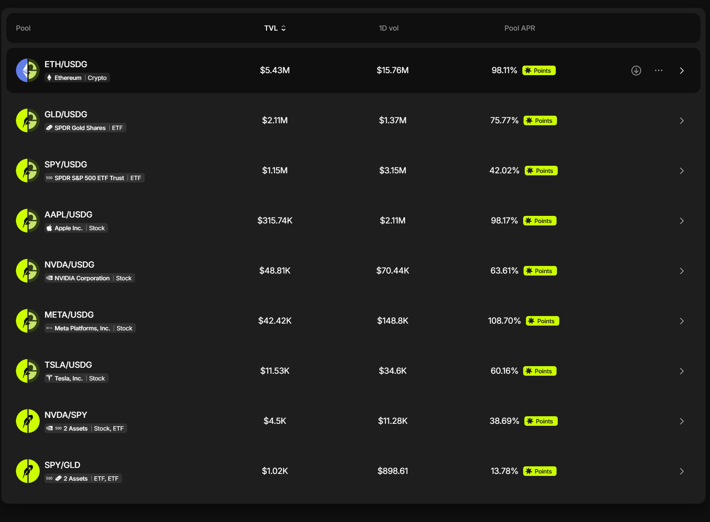Click the TSLA/USDG pool token icon
The height and width of the screenshot is (522, 710).
[x=28, y=371]
